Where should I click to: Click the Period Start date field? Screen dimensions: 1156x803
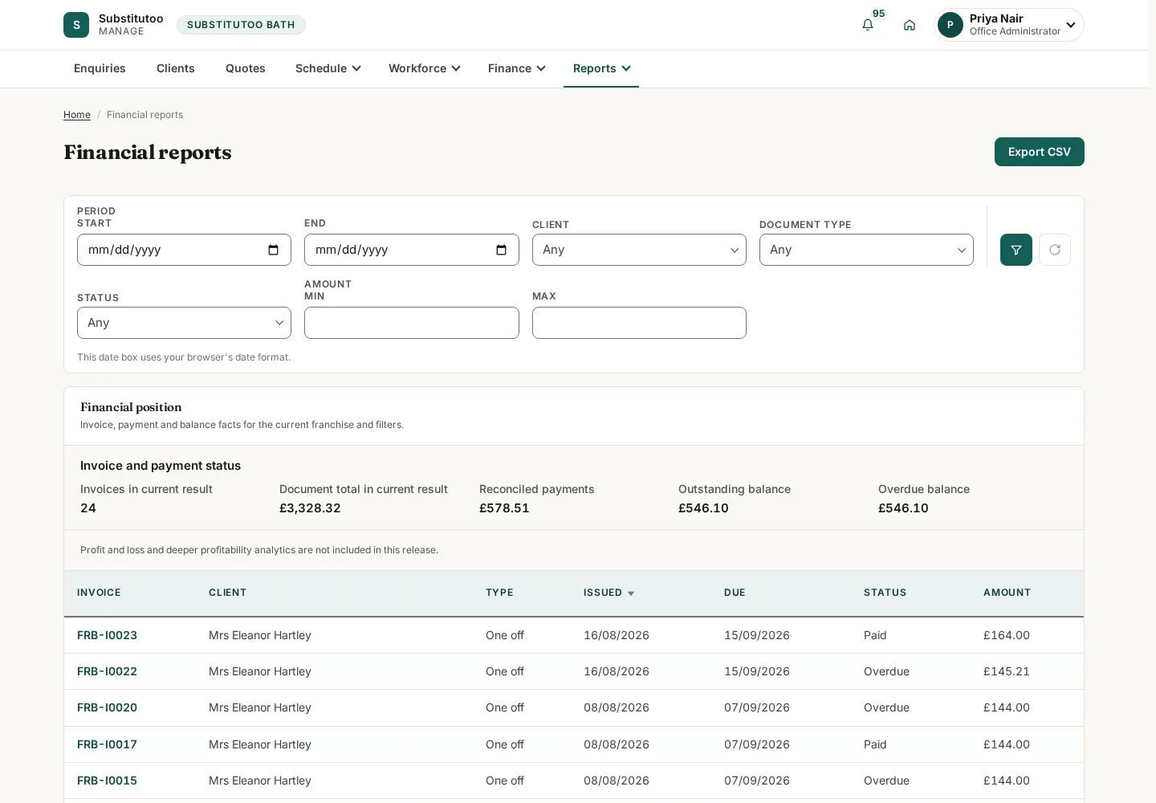click(184, 250)
